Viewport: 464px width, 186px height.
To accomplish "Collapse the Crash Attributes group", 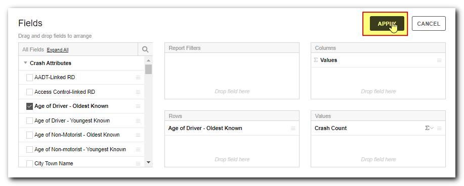I will pyautogui.click(x=25, y=63).
